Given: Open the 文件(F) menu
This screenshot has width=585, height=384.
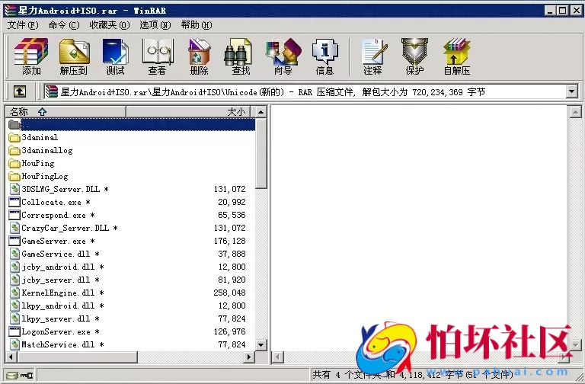Looking at the screenshot, I should coord(22,24).
